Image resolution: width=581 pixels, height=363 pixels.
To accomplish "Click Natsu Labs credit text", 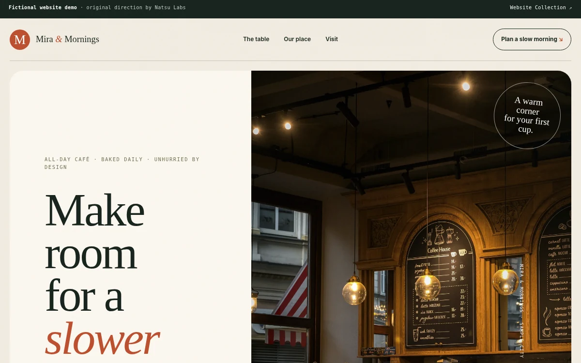I will click(x=170, y=7).
